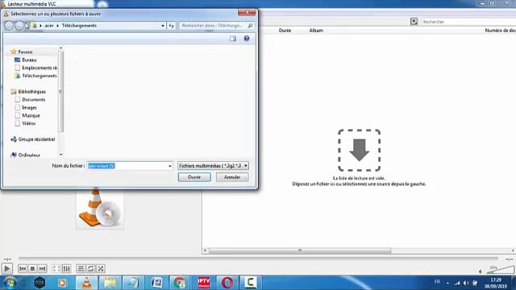Click the playlist drop-file arrow area
The image size is (516, 290).
pos(359,151)
